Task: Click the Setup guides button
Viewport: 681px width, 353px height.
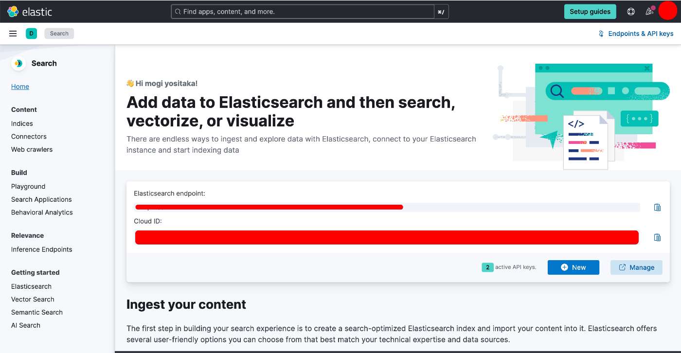Action: (x=590, y=12)
